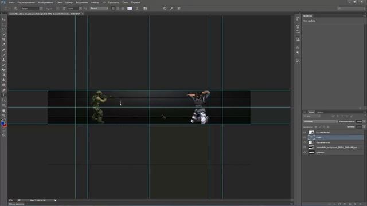Select the Magic Wand tool
This screenshot has height=206, width=367.
click(x=3, y=34)
